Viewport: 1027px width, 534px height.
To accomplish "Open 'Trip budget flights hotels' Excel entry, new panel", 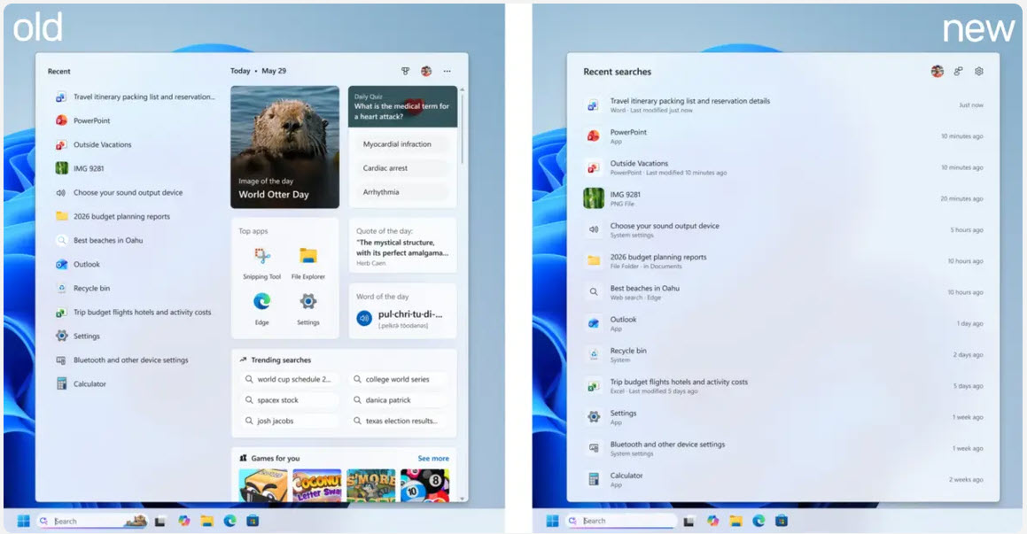I will tap(783, 386).
